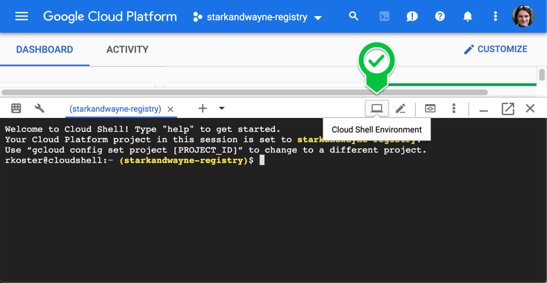Click the user account avatar
The image size is (547, 283).
[523, 17]
